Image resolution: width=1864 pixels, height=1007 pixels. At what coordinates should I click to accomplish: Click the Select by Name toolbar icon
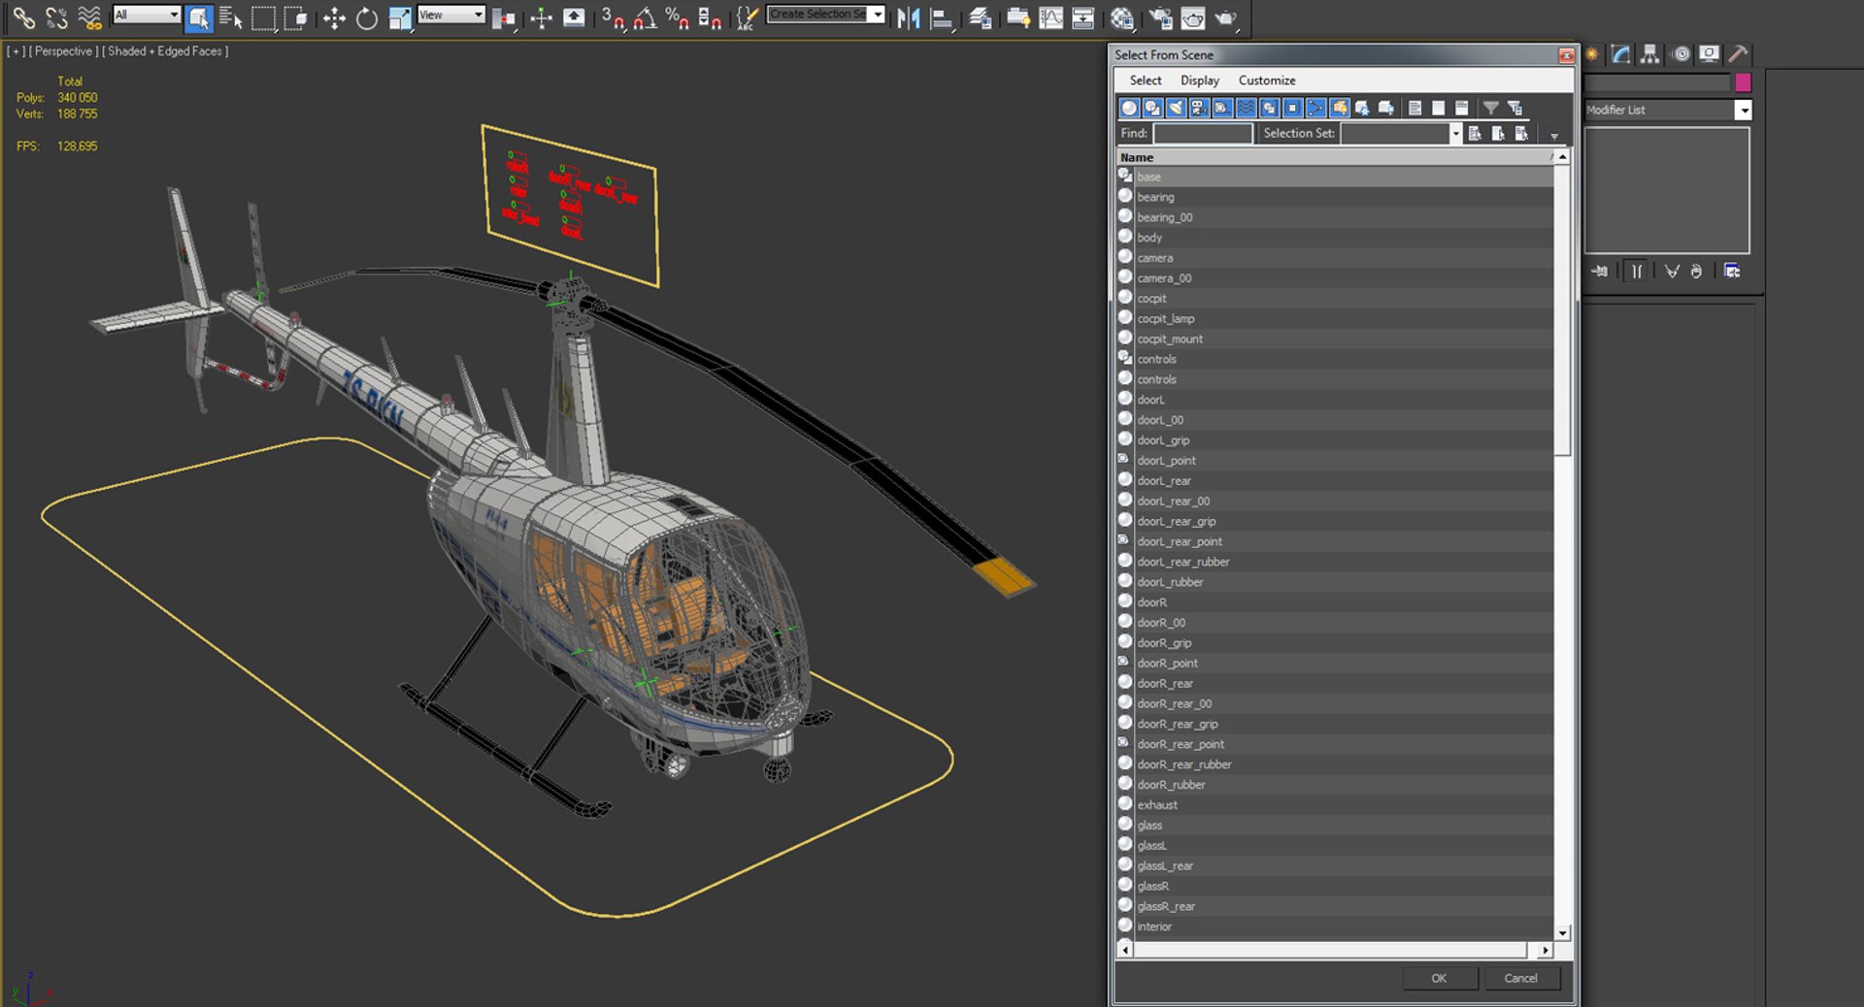point(230,18)
